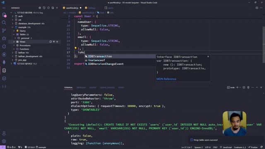The width and height of the screenshot is (265, 149).
Task: Open the layered stack icon in activity bar
Action: 4,78
